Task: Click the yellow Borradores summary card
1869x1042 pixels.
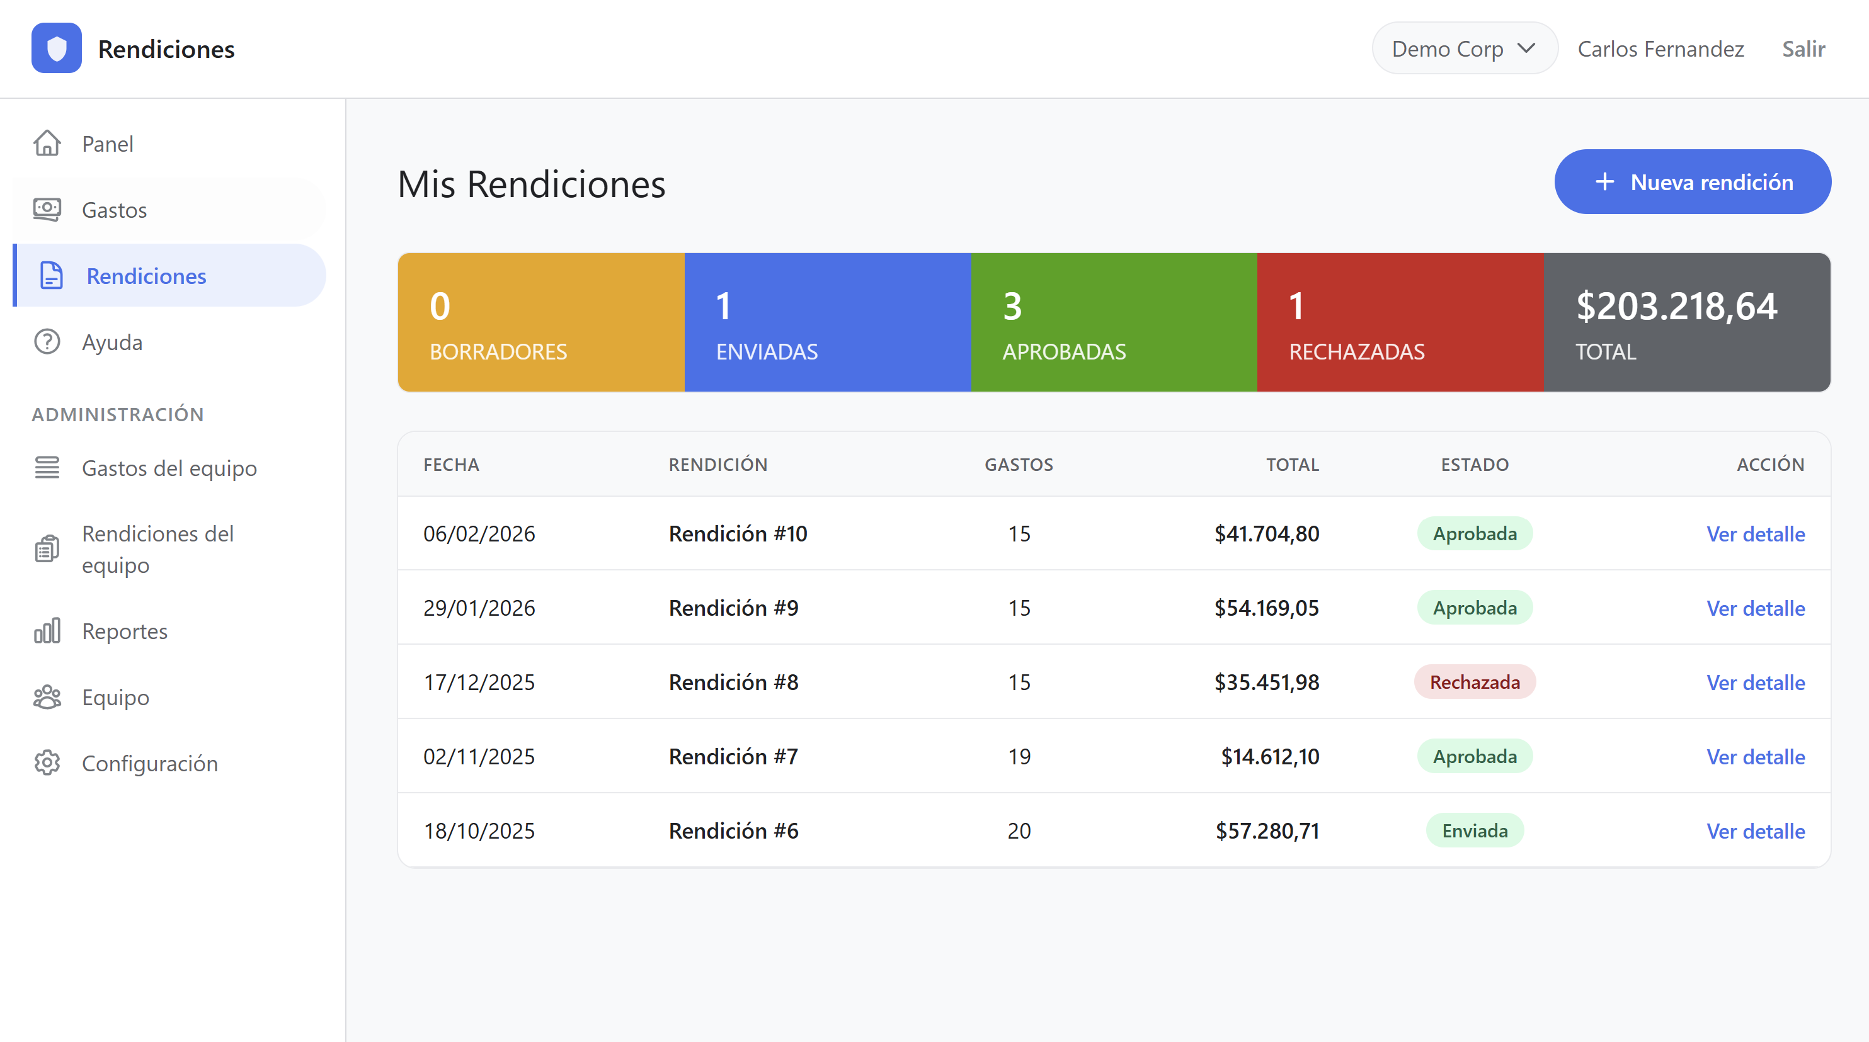Action: (541, 322)
